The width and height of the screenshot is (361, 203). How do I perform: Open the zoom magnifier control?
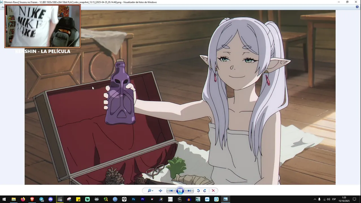pyautogui.click(x=150, y=191)
